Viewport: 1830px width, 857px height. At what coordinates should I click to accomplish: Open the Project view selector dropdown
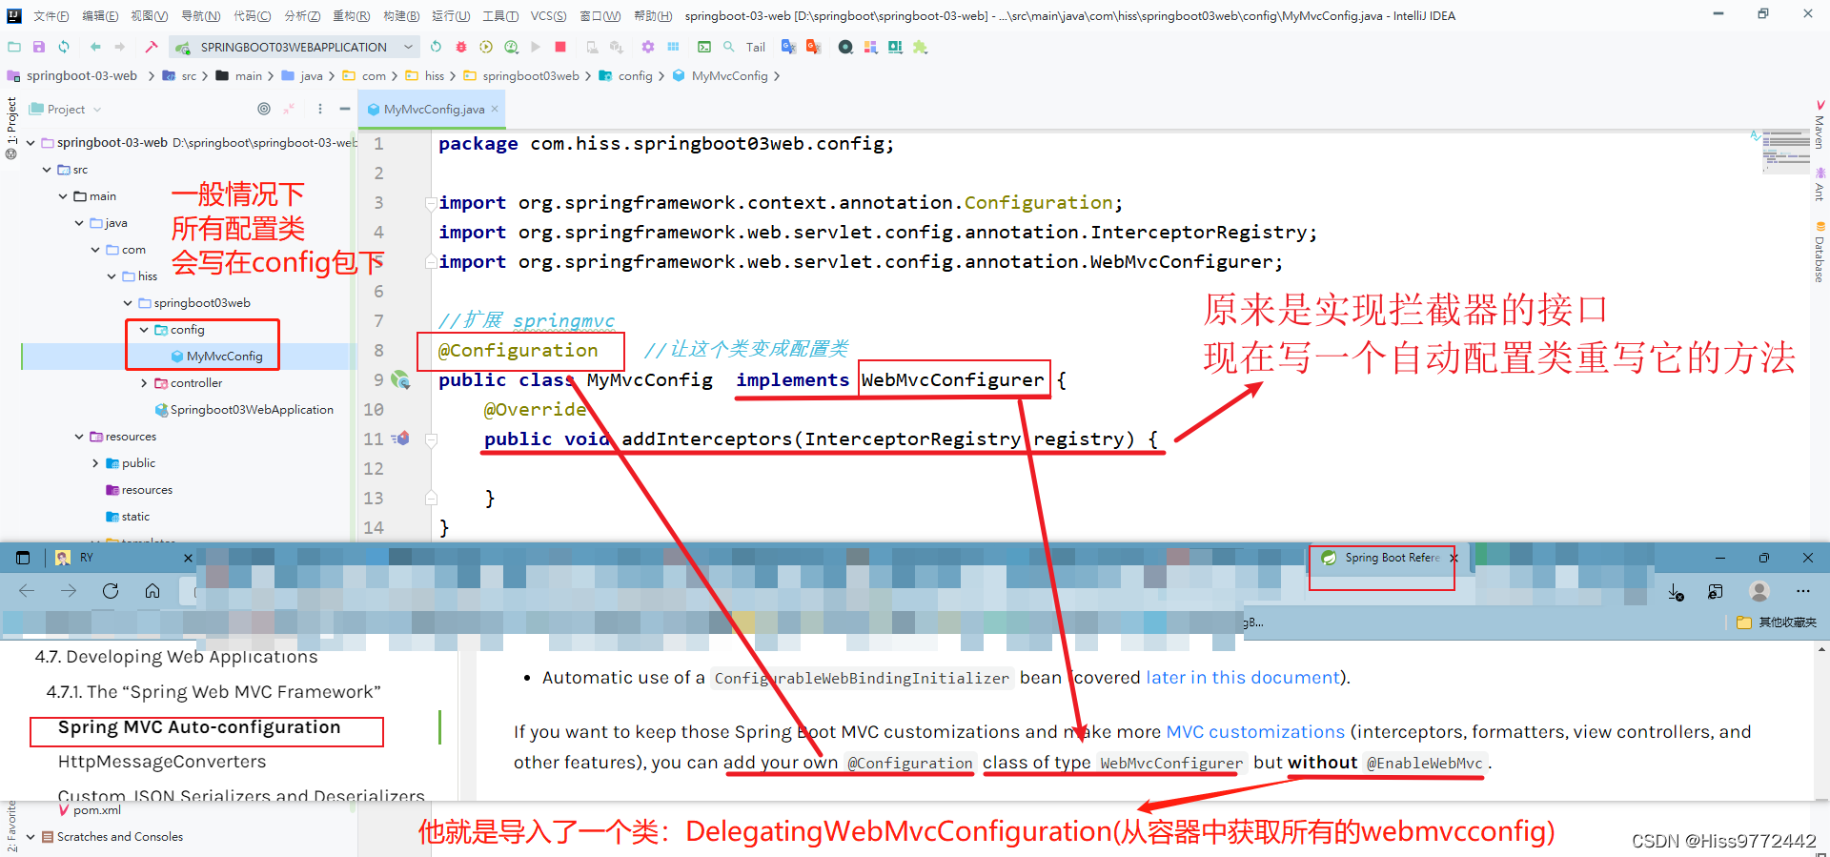tap(66, 109)
